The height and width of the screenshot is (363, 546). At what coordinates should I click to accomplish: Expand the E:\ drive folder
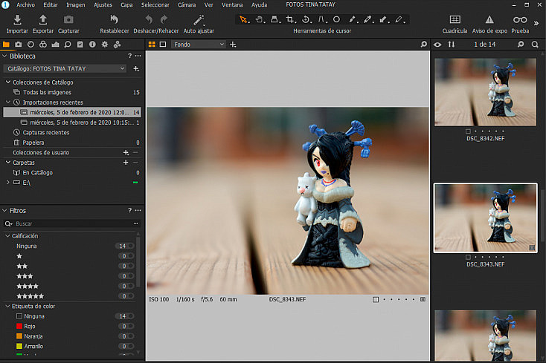pos(7,182)
